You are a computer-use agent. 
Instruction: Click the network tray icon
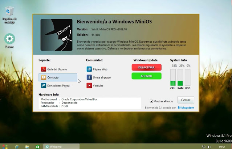[204, 147]
